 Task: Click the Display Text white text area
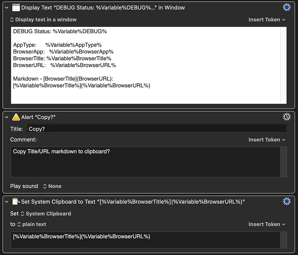click(x=146, y=65)
